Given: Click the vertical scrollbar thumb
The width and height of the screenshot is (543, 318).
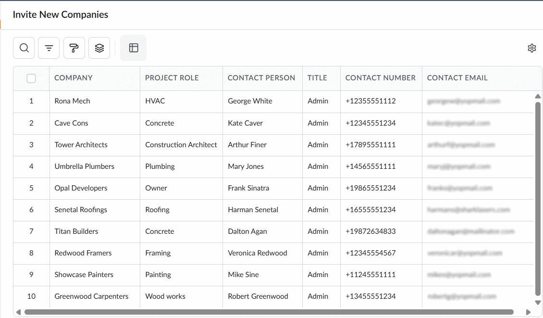Looking at the screenshot, I should pyautogui.click(x=538, y=199).
